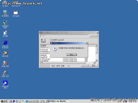The height and width of the screenshot is (103, 138).
Task: Click the horizontal scrollbar thumb of file list
Action: pos(64,62)
